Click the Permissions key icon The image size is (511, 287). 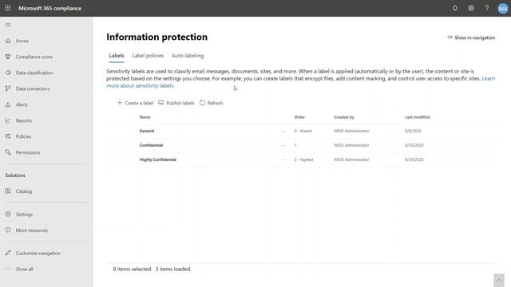click(x=8, y=152)
